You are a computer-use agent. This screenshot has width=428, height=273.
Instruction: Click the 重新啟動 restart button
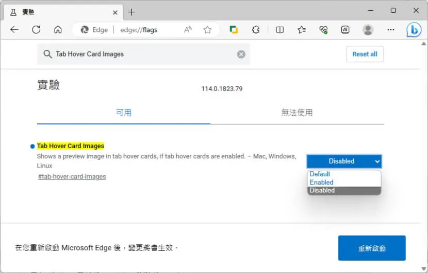point(372,248)
